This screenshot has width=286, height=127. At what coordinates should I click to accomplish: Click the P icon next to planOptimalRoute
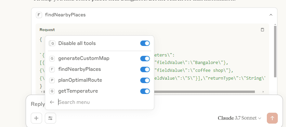coord(52,80)
